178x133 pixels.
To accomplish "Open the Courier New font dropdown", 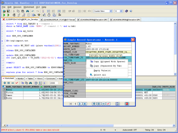I will pyautogui.click(x=111, y=11).
